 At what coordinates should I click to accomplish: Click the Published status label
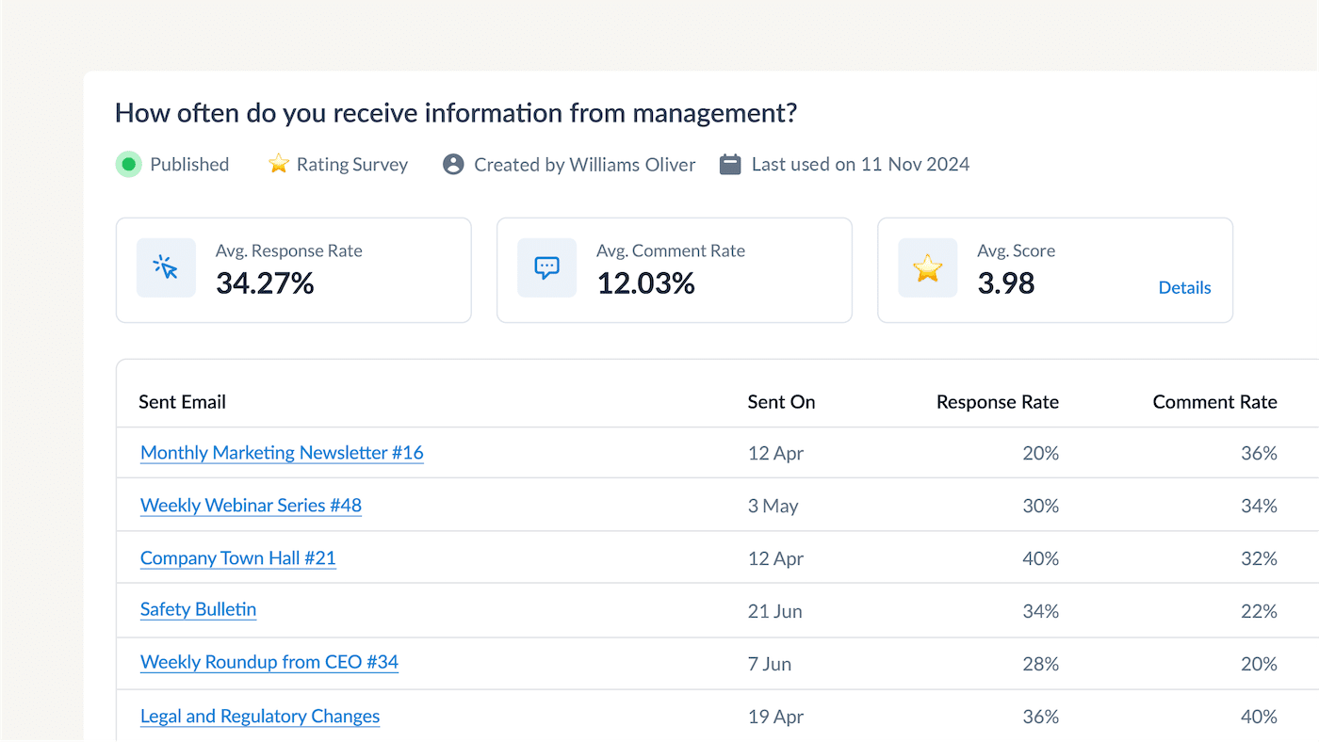coord(189,165)
